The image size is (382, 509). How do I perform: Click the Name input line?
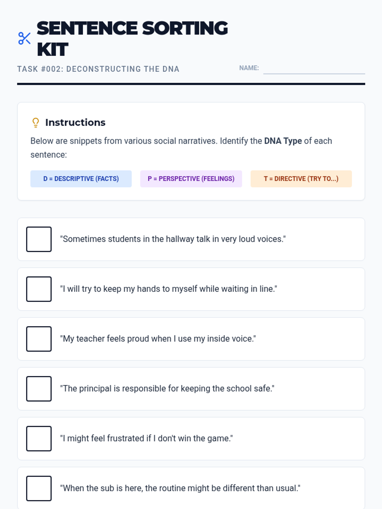tap(314, 69)
